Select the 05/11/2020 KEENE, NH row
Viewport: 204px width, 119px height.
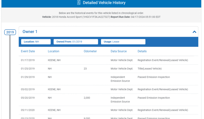[54, 110]
